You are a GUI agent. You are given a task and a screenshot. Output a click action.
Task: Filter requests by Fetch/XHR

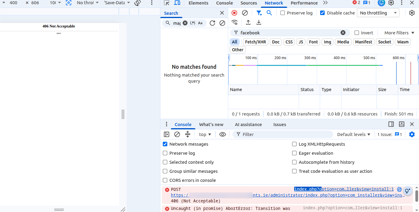(256, 42)
